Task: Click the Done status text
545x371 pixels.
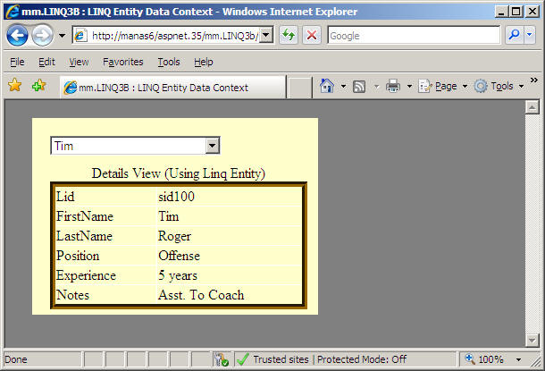Action: (x=16, y=359)
